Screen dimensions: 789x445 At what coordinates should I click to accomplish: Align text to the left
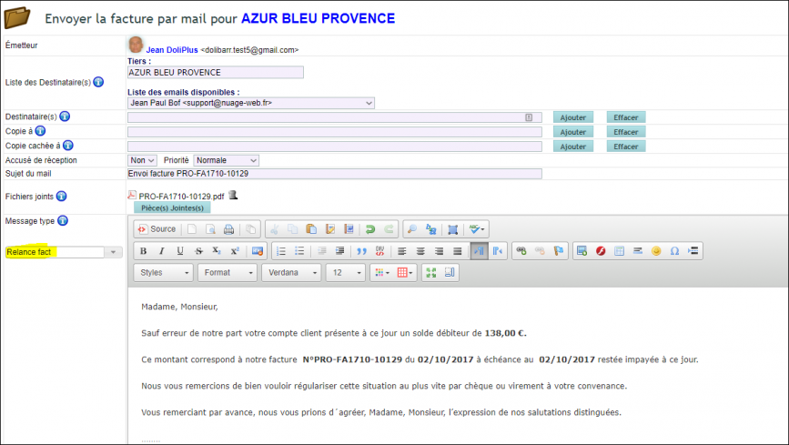pyautogui.click(x=401, y=250)
